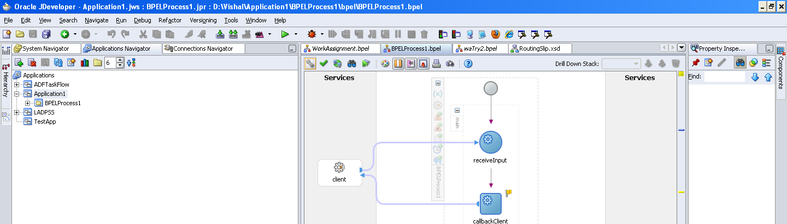This screenshot has width=787, height=224.
Task: Click the flag marker on callbackClient
Action: coord(508,192)
